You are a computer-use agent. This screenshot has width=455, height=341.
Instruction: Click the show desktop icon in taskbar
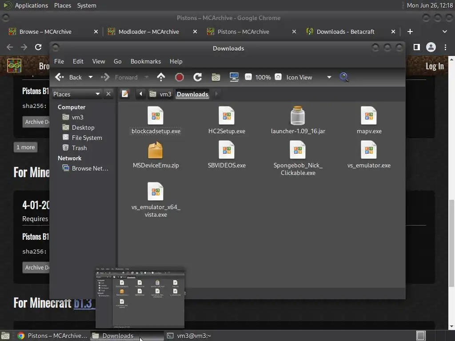5,336
